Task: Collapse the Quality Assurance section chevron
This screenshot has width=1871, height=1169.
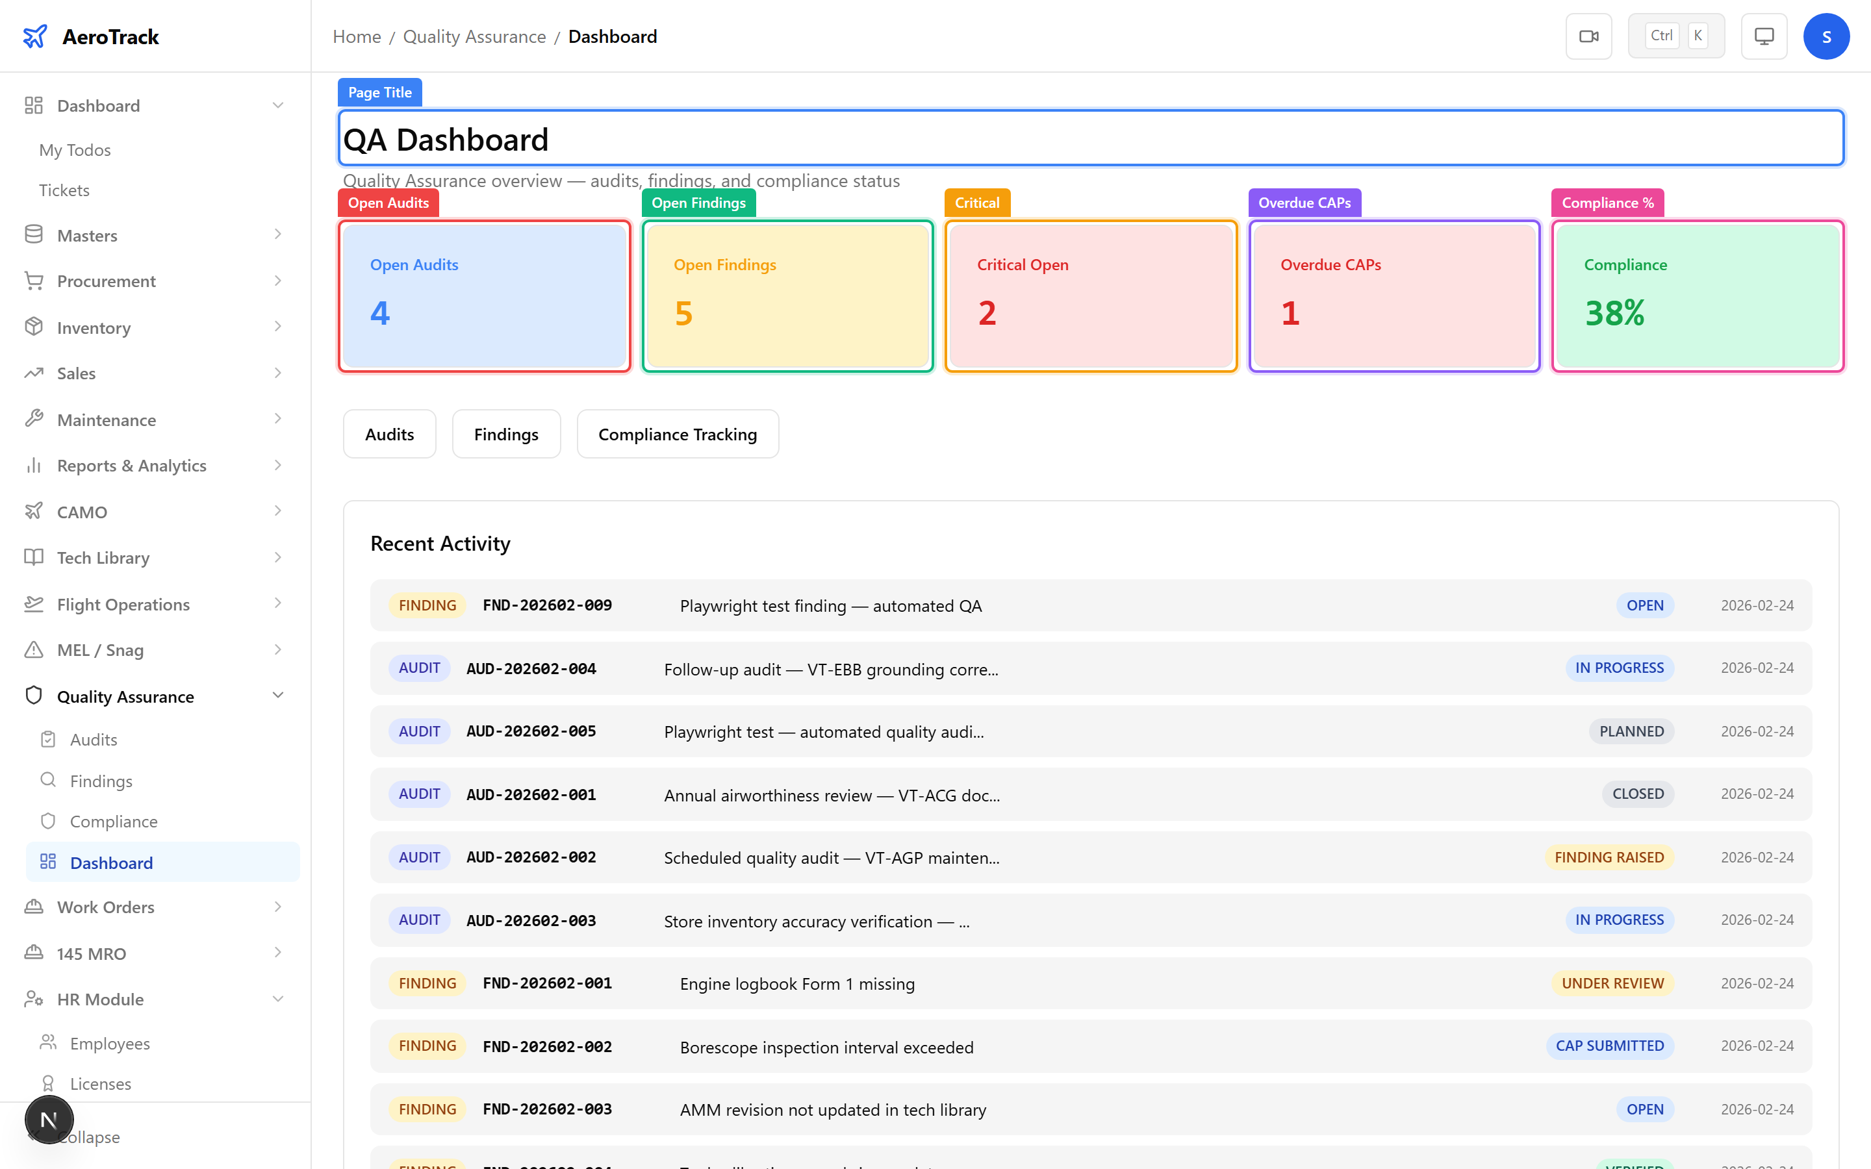Action: (x=277, y=695)
